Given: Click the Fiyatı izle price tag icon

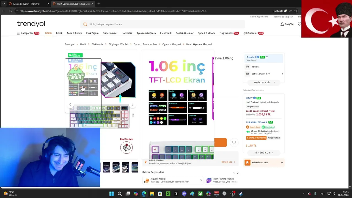Looking at the screenshot, I should (285, 11).
